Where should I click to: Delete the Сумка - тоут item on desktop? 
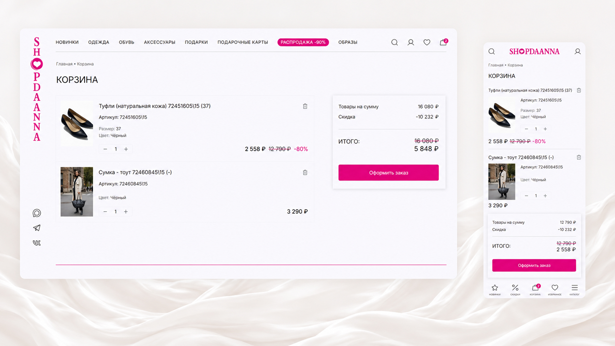pos(305,173)
